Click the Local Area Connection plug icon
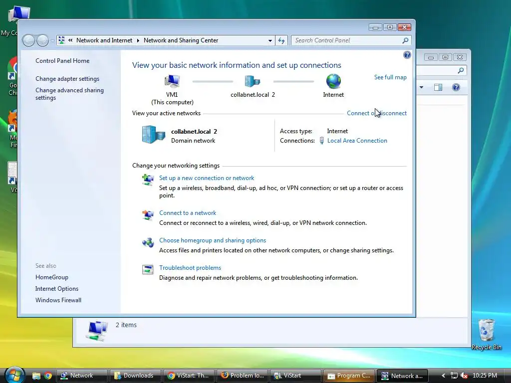The image size is (511, 383). tap(322, 140)
